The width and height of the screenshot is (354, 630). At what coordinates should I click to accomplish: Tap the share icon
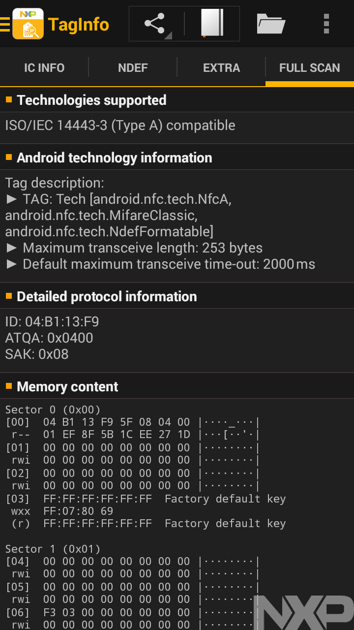(x=155, y=24)
